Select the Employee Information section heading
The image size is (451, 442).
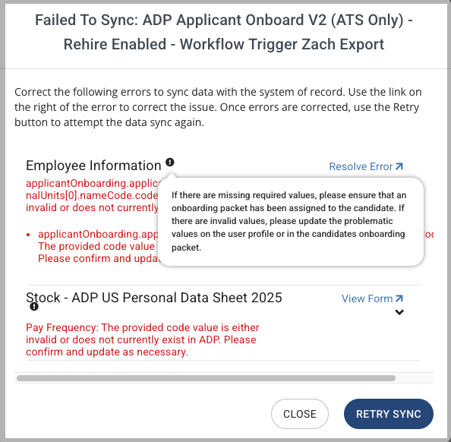click(93, 166)
